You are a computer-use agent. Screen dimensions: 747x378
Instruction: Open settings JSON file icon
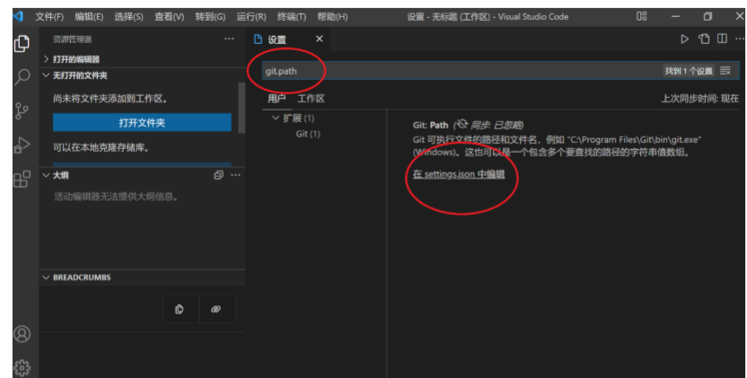coord(704,40)
